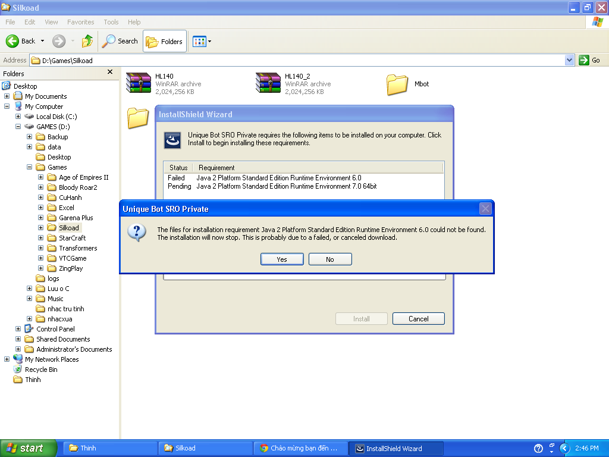Select the logs folder in tree
The width and height of the screenshot is (609, 457).
[x=53, y=278]
